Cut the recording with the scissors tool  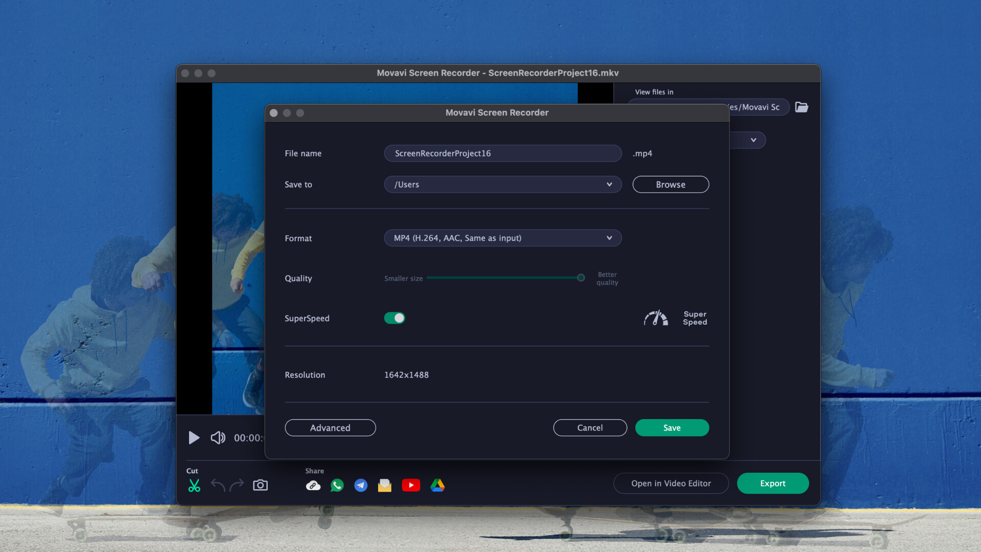tap(194, 485)
